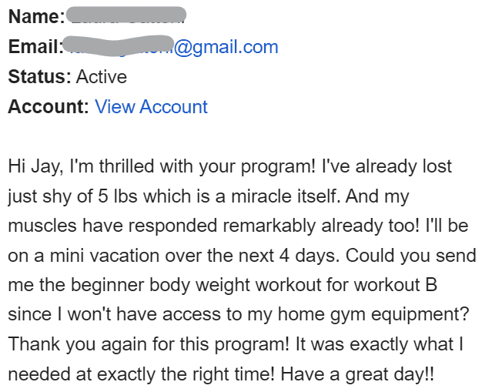Click the word "thrilled" in the message
Image resolution: width=482 pixels, height=392 pixels.
click(123, 166)
